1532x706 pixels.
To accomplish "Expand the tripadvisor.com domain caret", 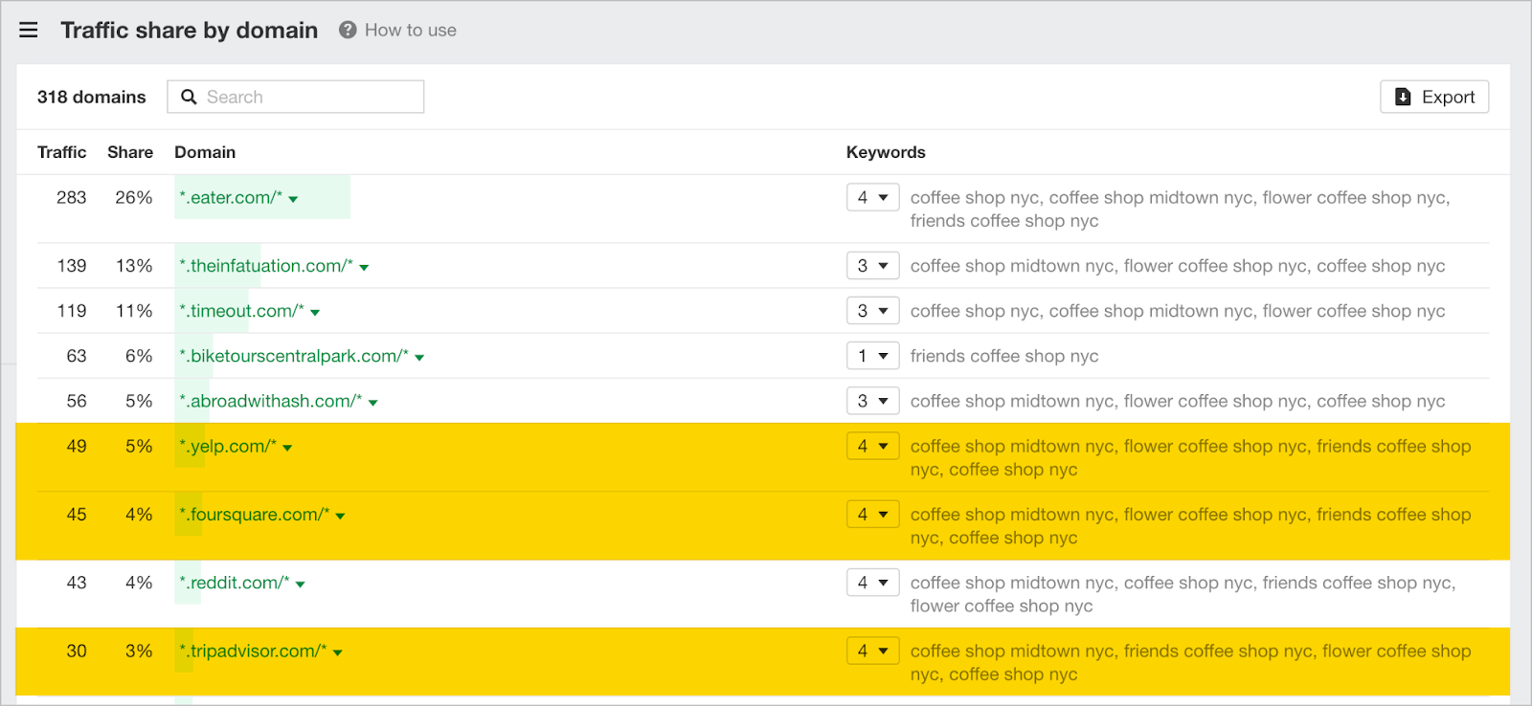I will pyautogui.click(x=338, y=652).
